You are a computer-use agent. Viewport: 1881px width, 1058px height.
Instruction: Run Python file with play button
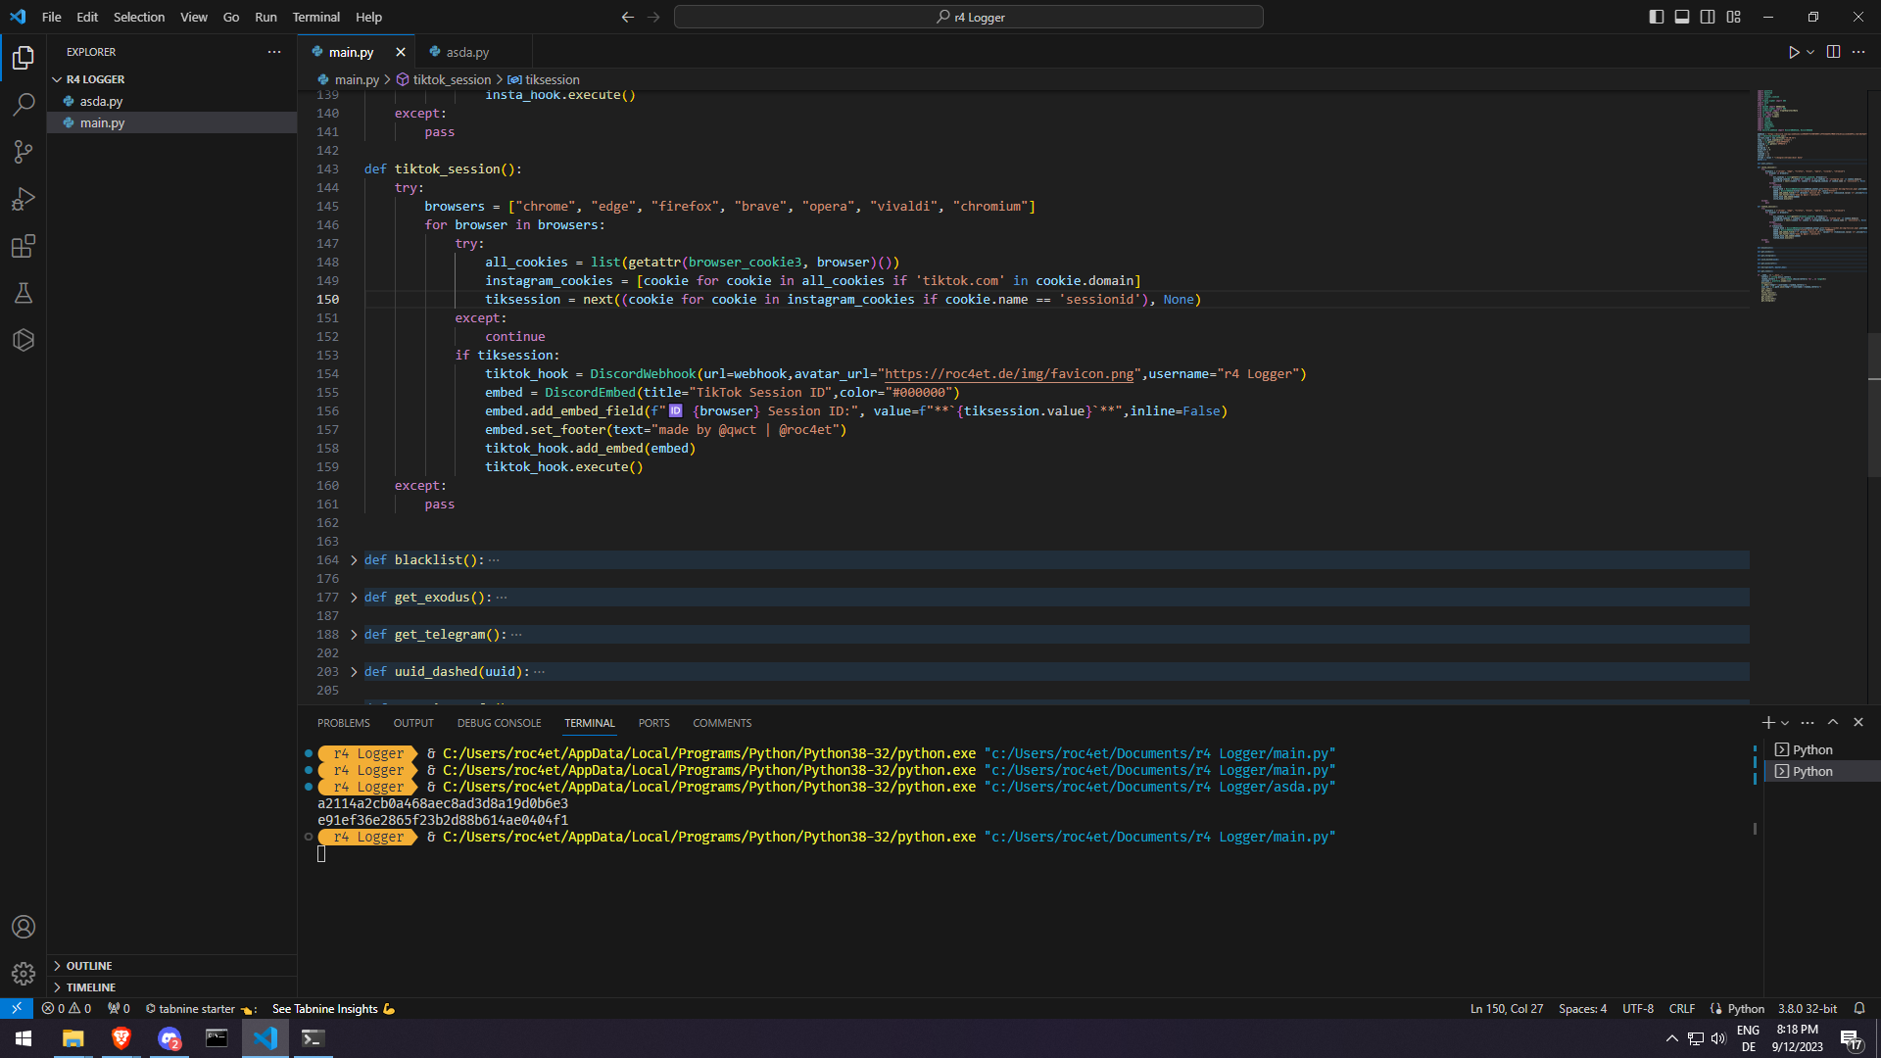(1793, 52)
